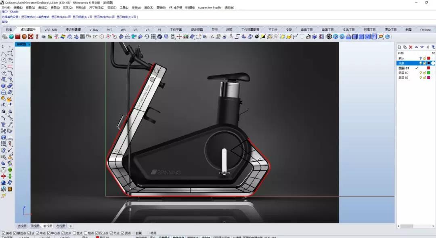Click the blue render sphere in left toolbar
Viewport: 436px width, 238px height.
click(3, 183)
